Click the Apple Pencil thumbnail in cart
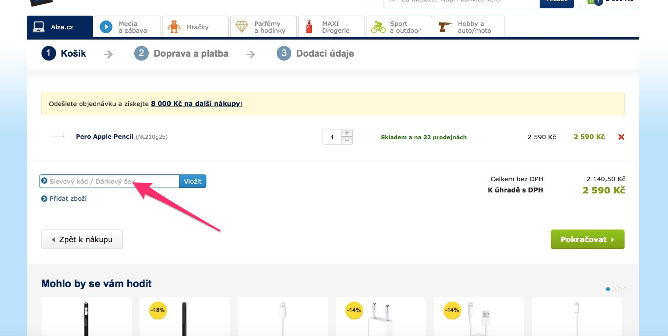The width and height of the screenshot is (668, 336). [58, 136]
